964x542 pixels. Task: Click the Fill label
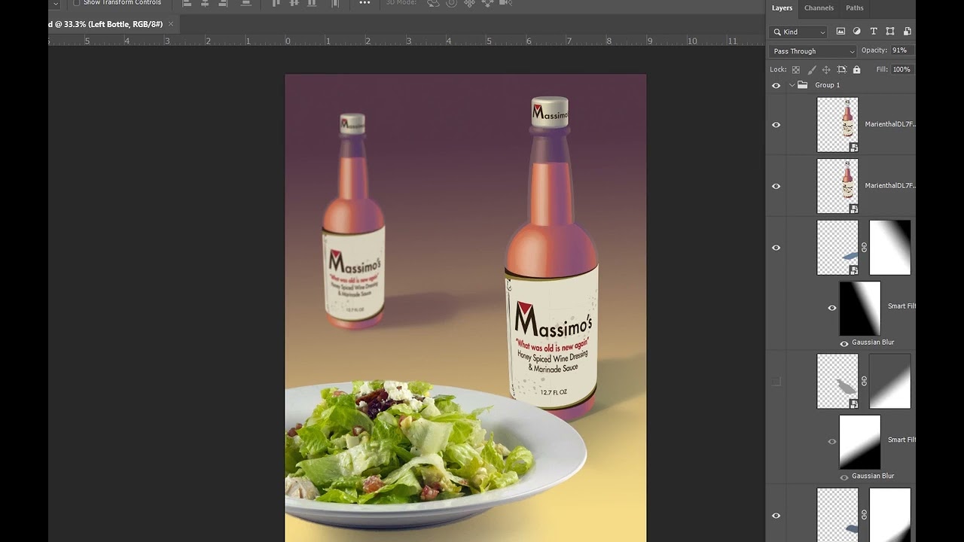pyautogui.click(x=882, y=69)
